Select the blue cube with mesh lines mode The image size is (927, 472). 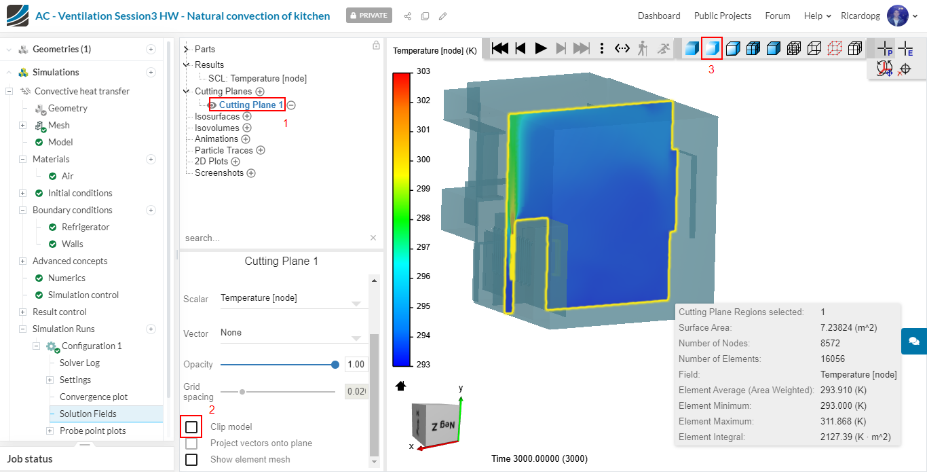coord(753,48)
